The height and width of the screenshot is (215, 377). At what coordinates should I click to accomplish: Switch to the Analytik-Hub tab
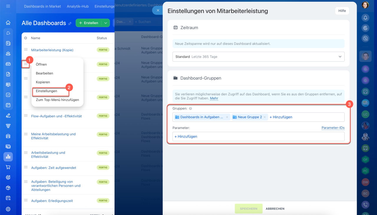coord(78,6)
